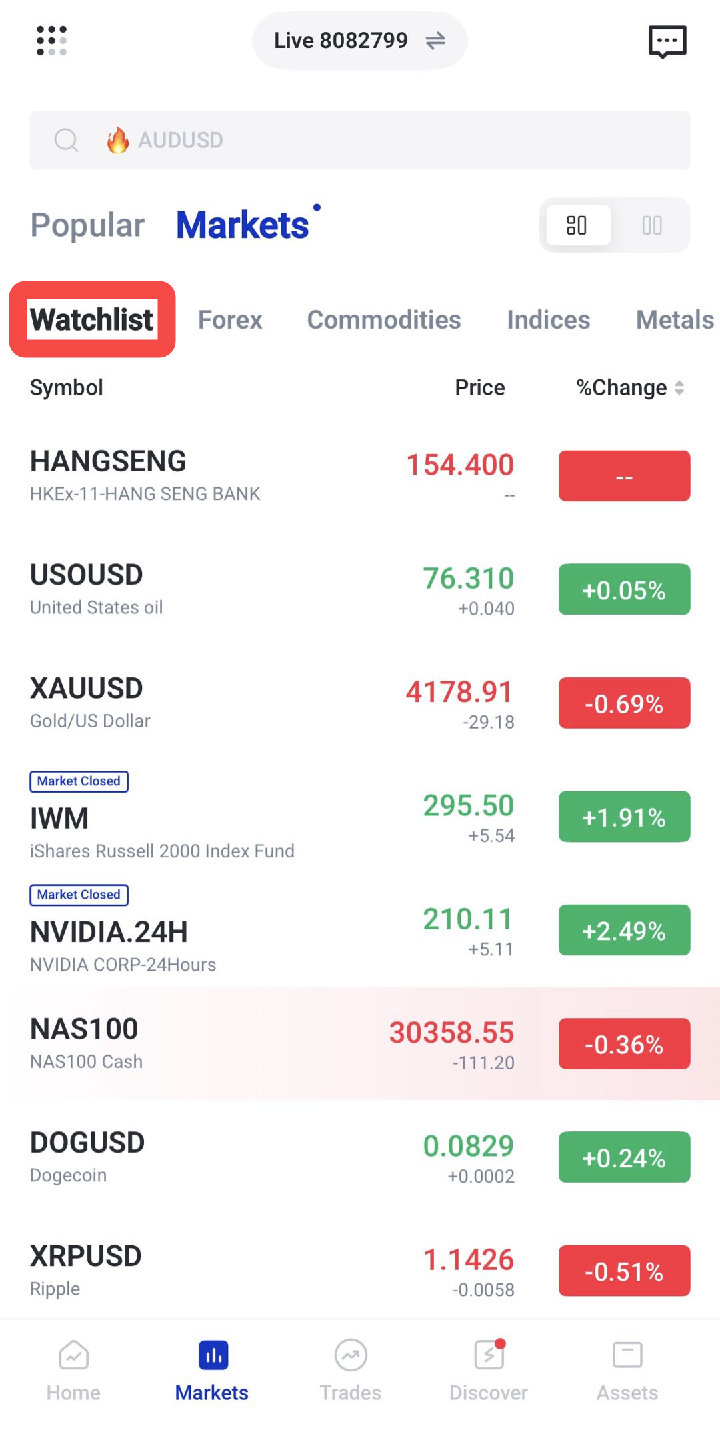This screenshot has height=1444, width=720.
Task: Focus the AUDUSD search field
Action: tap(359, 140)
